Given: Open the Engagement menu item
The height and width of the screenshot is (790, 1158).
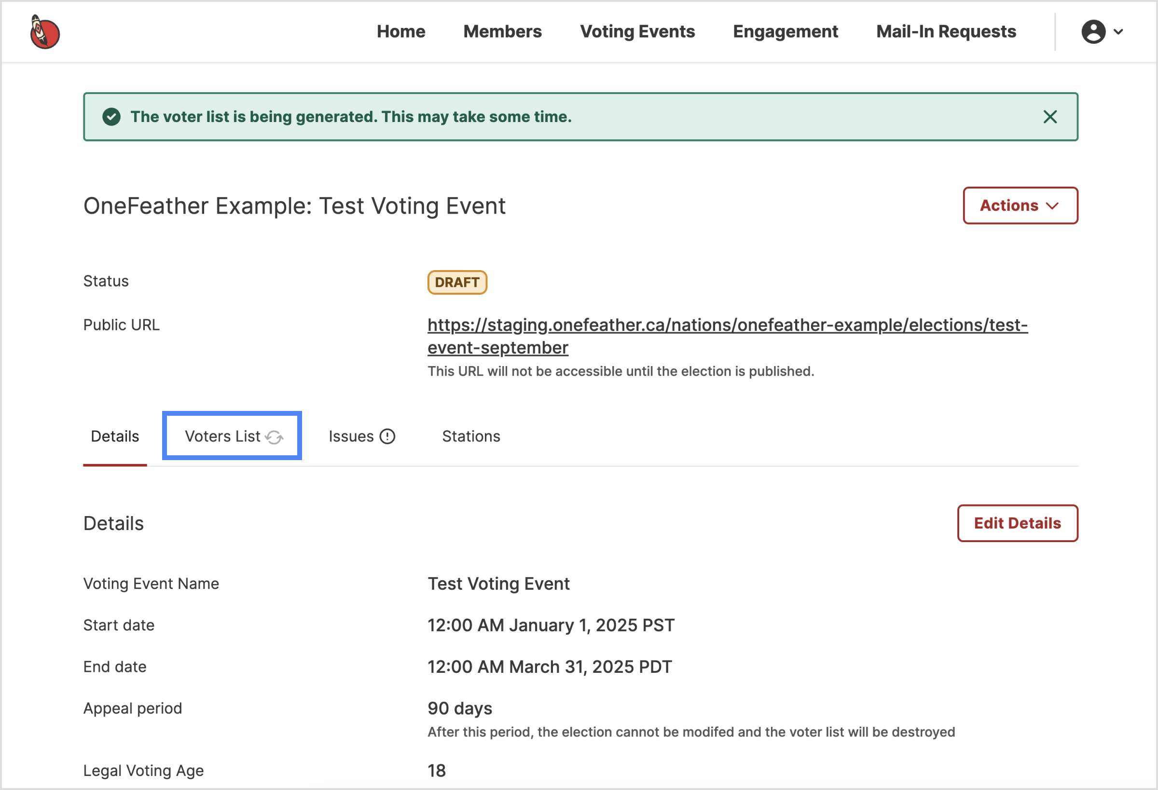Looking at the screenshot, I should [x=785, y=31].
